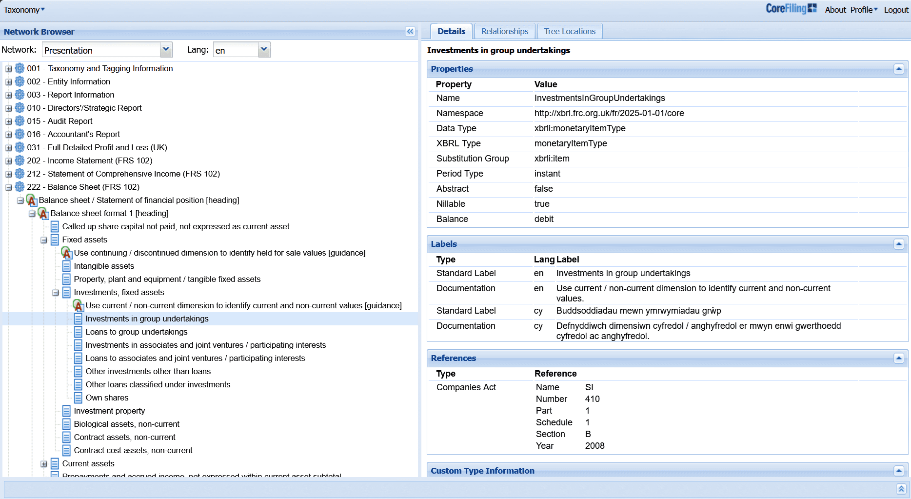Open the Network dropdown
The height and width of the screenshot is (499, 911).
166,49
